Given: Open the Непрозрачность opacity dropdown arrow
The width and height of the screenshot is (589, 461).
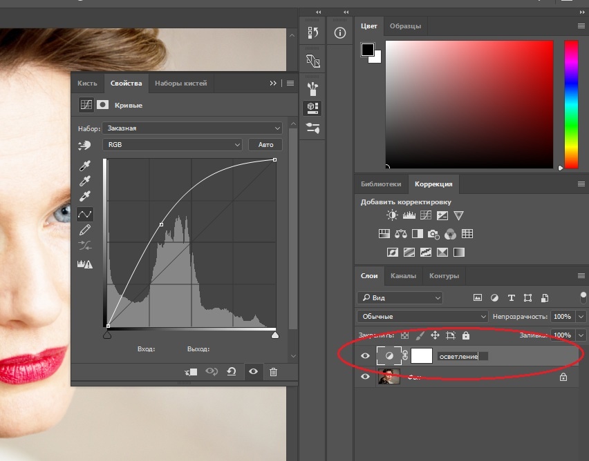Looking at the screenshot, I should (x=581, y=317).
